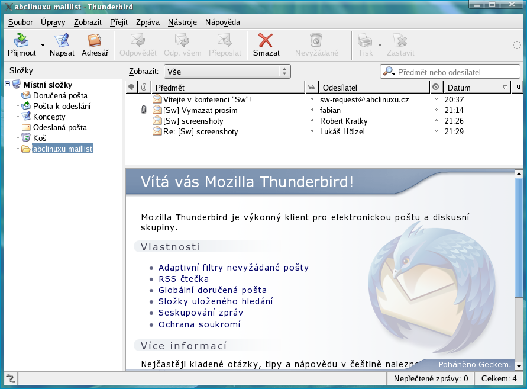The height and width of the screenshot is (389, 527).
Task: Toggle junk status of the 21:14 message
Action: (x=437, y=110)
